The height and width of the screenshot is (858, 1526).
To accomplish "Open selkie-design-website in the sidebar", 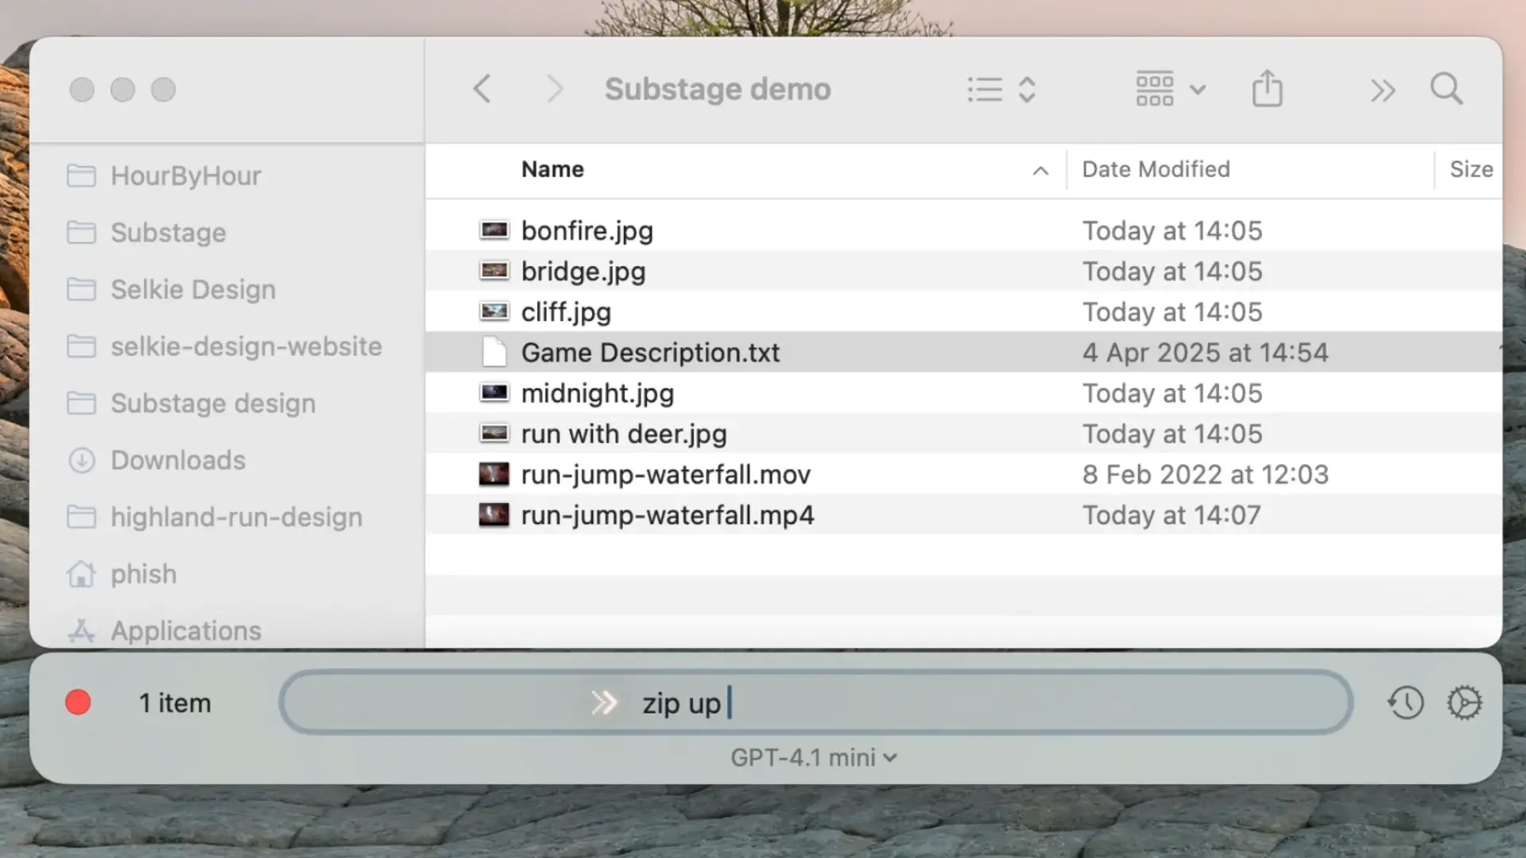I will pos(224,346).
